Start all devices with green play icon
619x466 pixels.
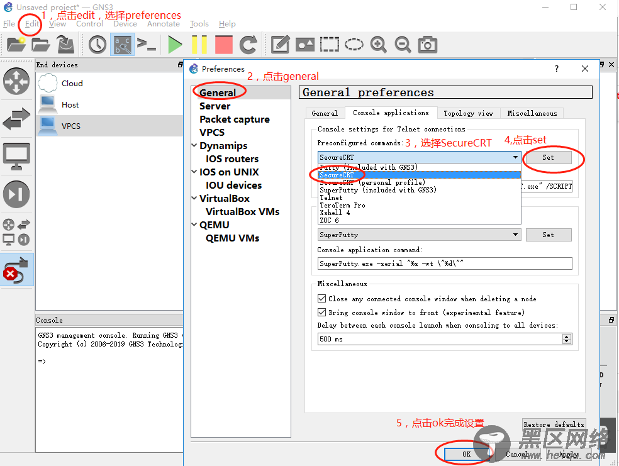pyautogui.click(x=175, y=44)
